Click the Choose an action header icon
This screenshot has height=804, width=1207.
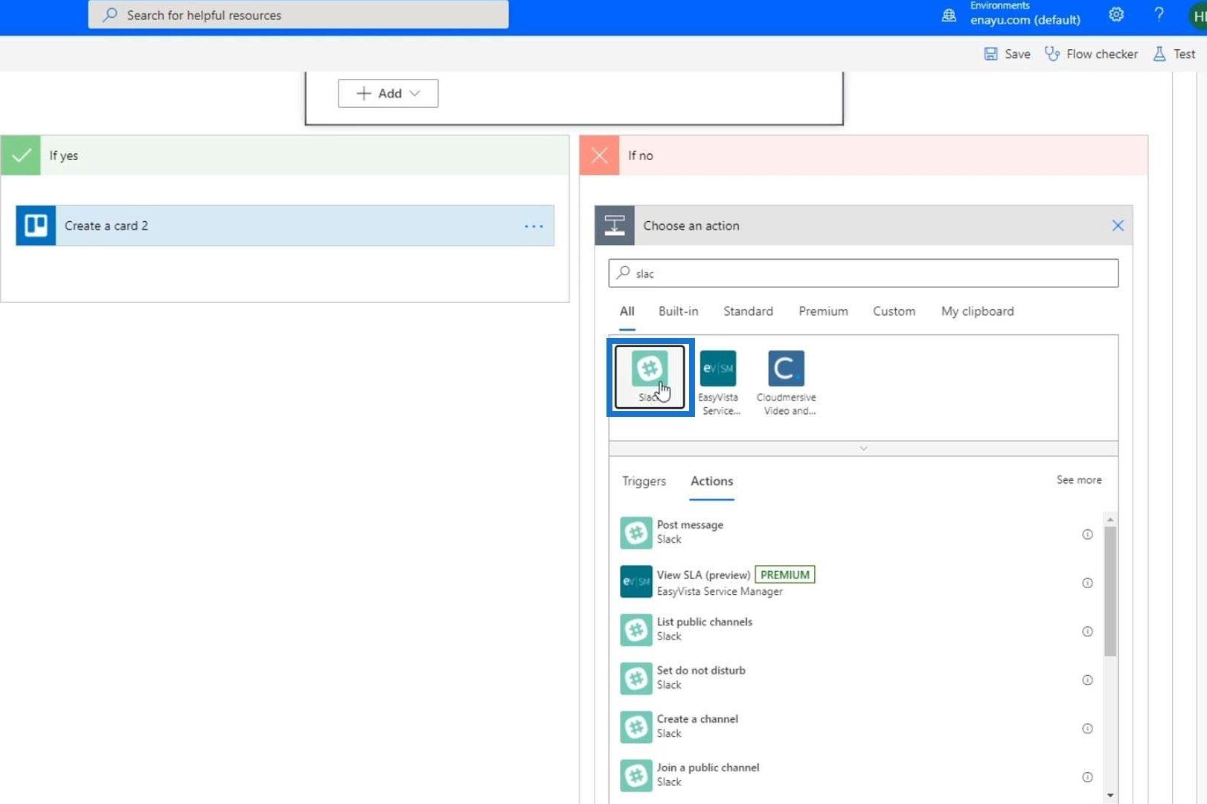(x=615, y=226)
